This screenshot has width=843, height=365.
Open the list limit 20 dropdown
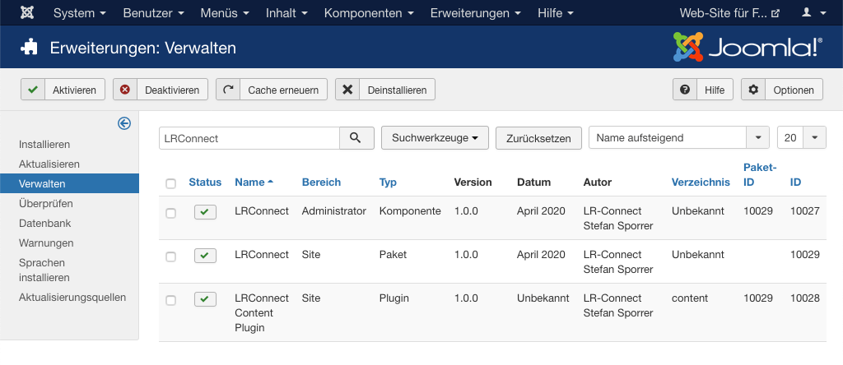point(802,138)
